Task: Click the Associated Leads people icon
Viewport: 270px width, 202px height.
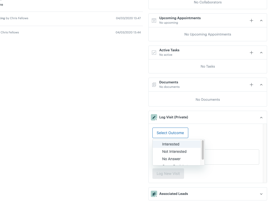Action: pyautogui.click(x=154, y=194)
